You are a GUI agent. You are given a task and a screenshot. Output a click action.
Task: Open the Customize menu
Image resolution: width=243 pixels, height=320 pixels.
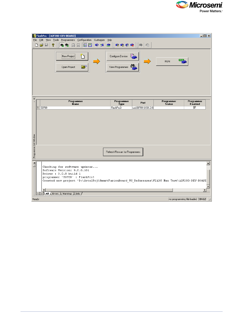click(99, 40)
